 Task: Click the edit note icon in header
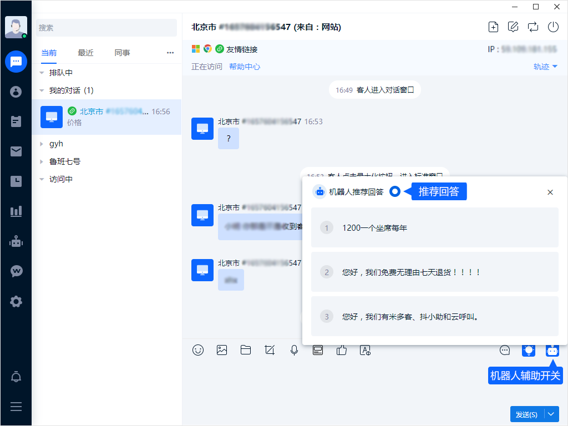(513, 27)
